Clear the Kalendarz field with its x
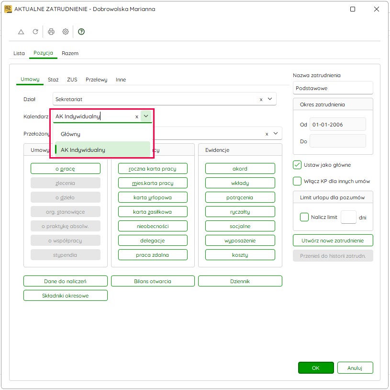390x390 pixels. (136, 116)
